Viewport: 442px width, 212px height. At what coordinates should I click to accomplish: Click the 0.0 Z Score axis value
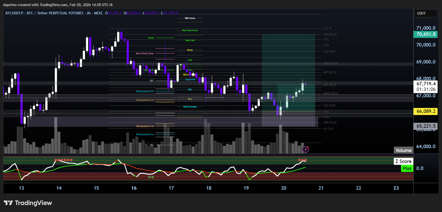pos(420,168)
